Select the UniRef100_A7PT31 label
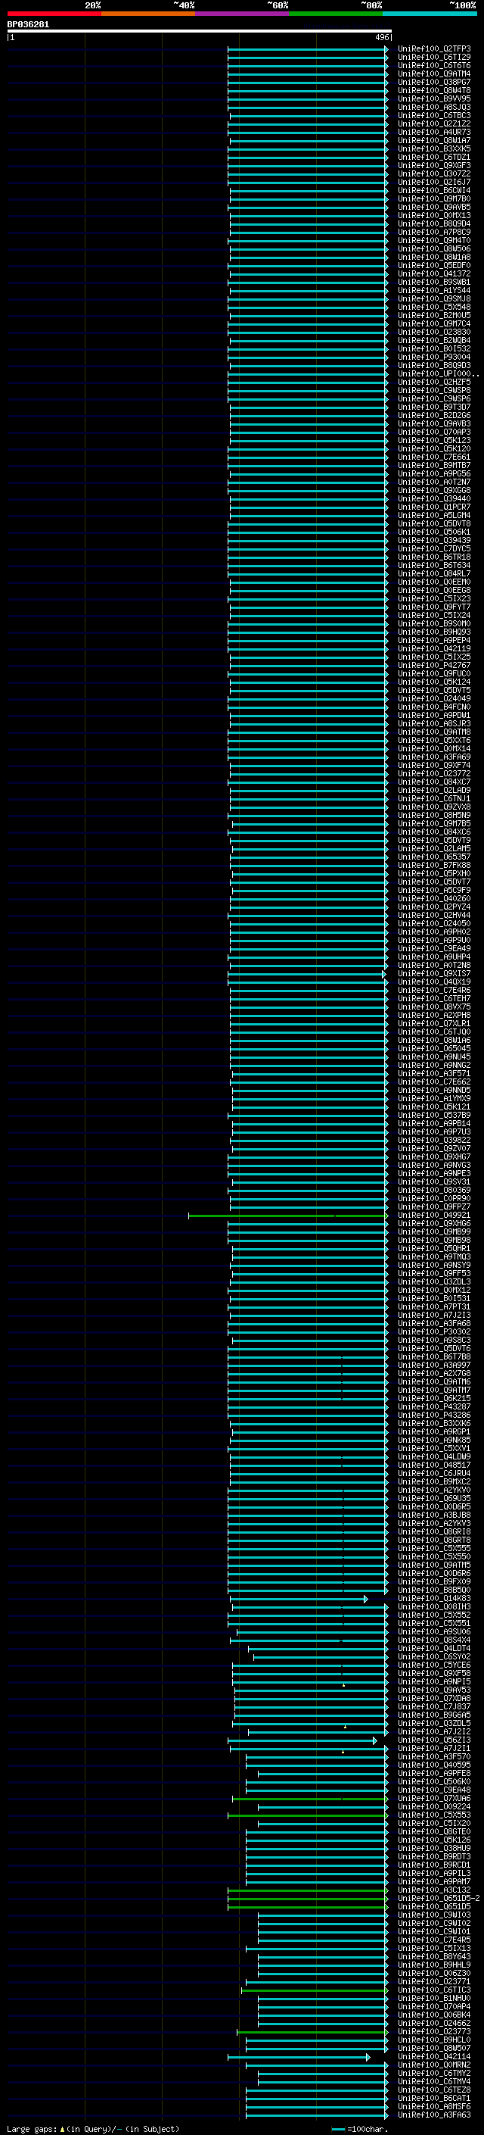Screen dimensions: 484x2135 (433, 1307)
